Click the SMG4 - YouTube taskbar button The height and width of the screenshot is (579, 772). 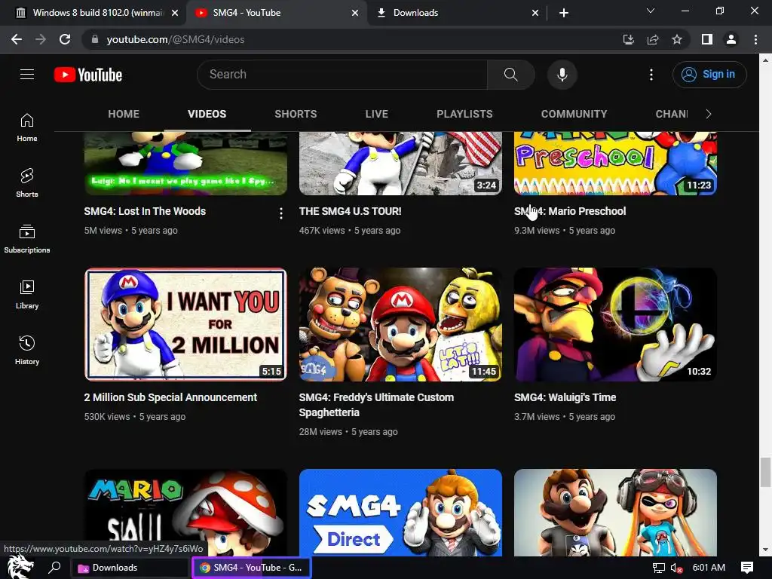pos(252,568)
